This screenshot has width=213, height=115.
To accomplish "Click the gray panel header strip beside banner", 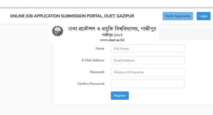I will 186,34.
